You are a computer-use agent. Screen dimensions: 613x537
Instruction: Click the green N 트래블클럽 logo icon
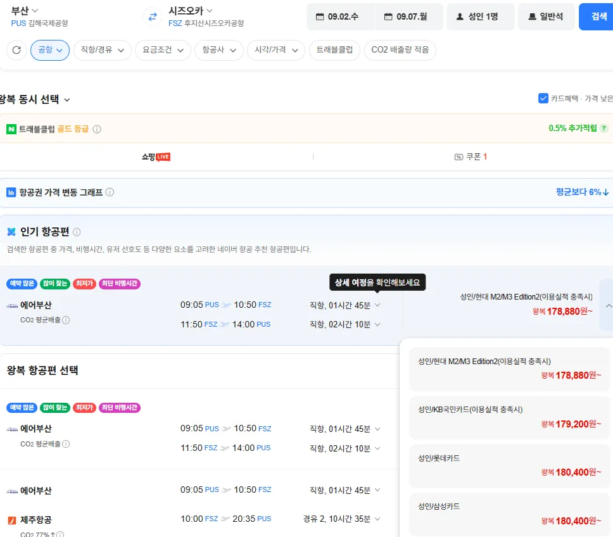pyautogui.click(x=11, y=129)
